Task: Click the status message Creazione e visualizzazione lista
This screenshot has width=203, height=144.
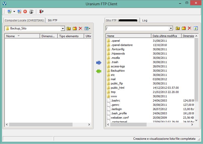Action: [164, 138]
